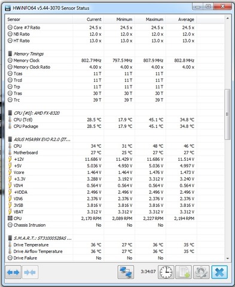
Task: Click the scrollbar up arrow
Action: pos(227,19)
